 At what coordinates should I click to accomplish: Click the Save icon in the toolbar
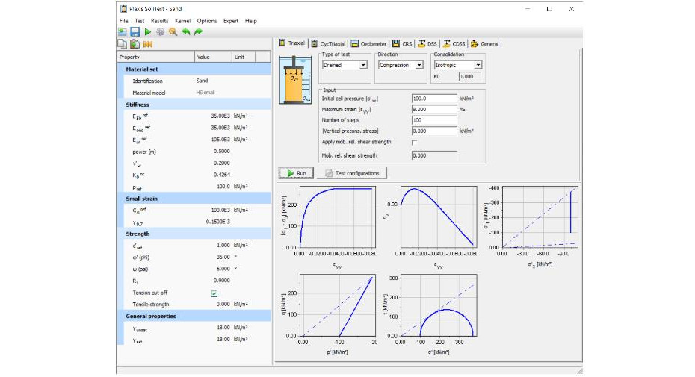[x=135, y=32]
